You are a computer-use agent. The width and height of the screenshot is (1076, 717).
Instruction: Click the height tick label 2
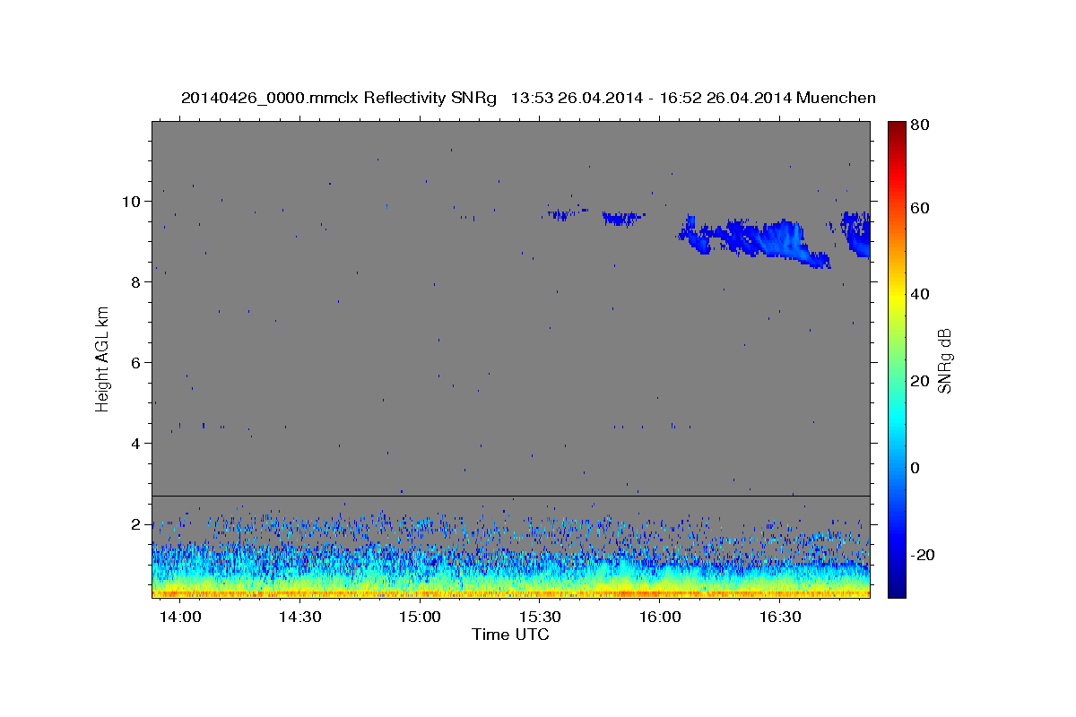(x=137, y=524)
